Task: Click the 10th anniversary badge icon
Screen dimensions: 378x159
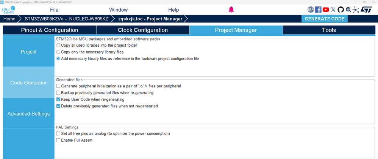Action: pyautogui.click(x=311, y=10)
